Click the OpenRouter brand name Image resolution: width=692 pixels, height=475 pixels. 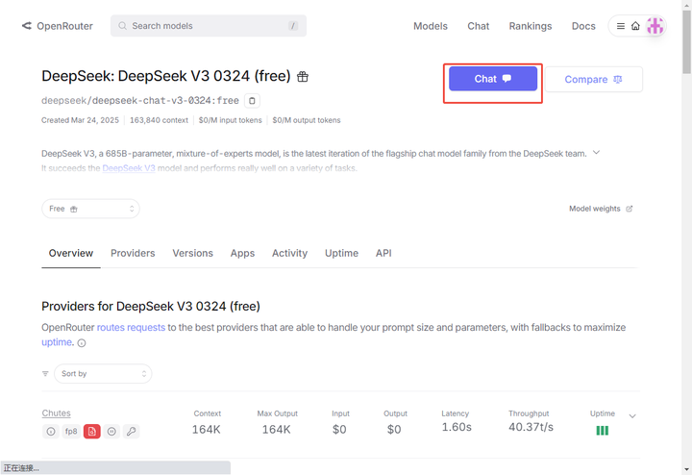[x=65, y=26]
